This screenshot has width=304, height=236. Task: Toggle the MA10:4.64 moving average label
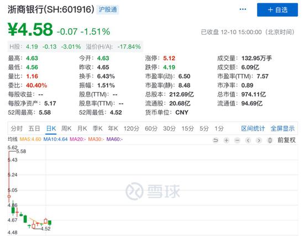pos(55,139)
